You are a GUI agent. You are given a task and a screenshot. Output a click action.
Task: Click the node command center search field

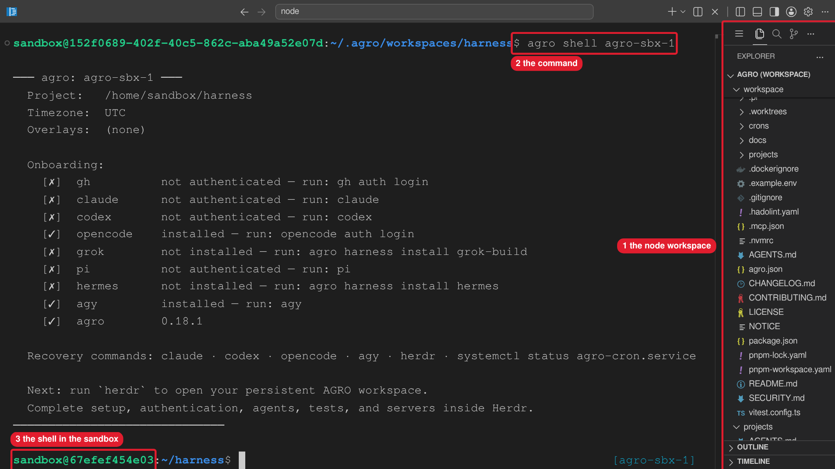point(434,12)
